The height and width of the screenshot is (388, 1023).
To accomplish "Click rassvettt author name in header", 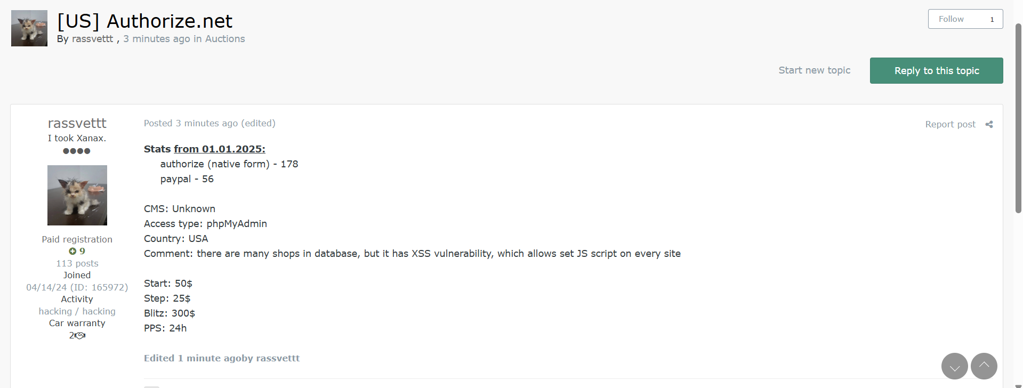I will (x=92, y=39).
